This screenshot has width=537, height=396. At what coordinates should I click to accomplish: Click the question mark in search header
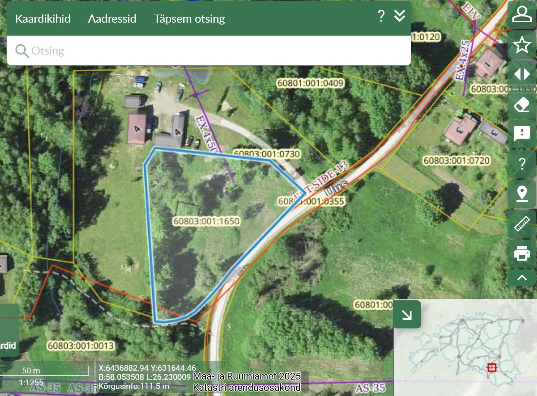coord(381,16)
